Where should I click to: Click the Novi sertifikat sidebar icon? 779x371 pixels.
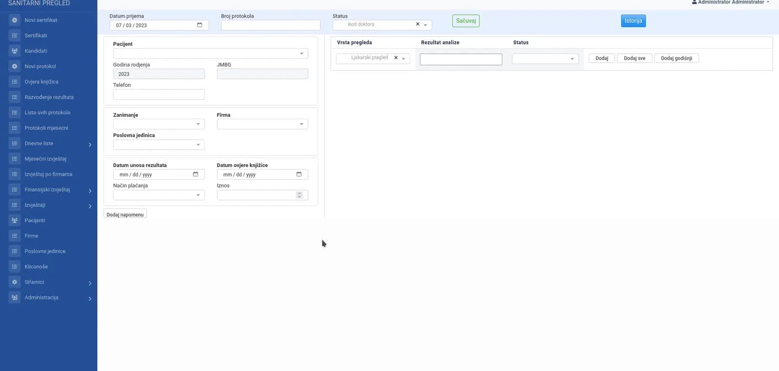(x=15, y=20)
